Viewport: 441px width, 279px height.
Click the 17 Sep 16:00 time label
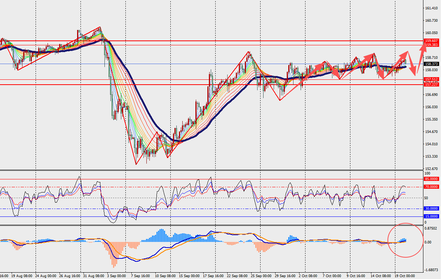(x=213, y=276)
